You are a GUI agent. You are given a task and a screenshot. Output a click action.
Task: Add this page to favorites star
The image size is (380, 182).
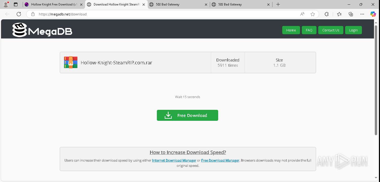[313, 14]
